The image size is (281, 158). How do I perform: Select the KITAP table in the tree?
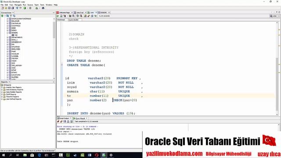point(14,70)
